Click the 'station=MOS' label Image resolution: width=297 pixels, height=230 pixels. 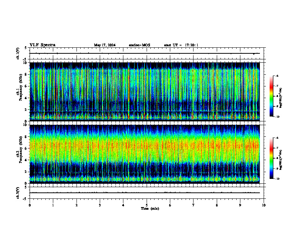pyautogui.click(x=139, y=45)
